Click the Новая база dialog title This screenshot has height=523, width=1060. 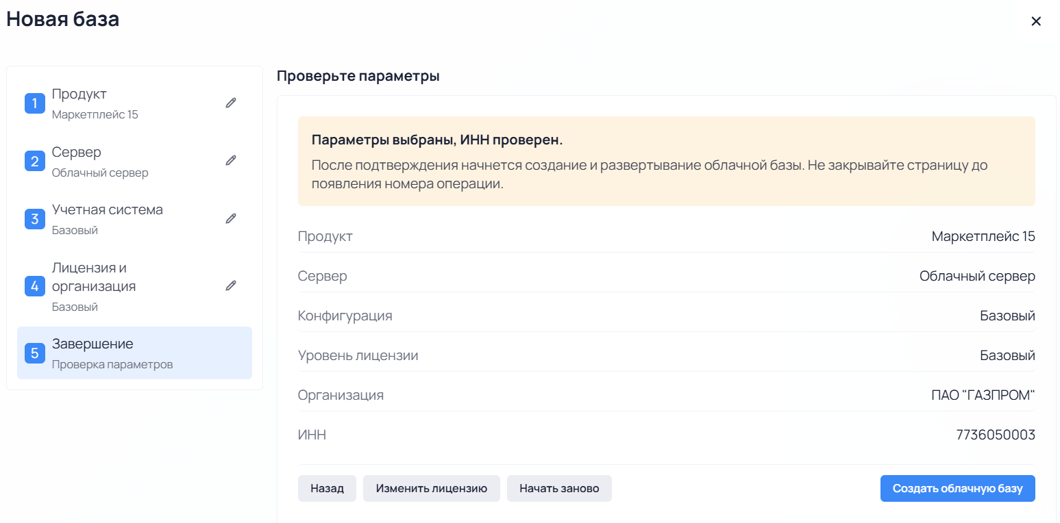tap(63, 19)
